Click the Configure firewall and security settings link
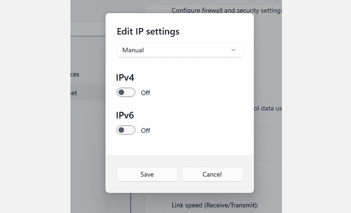This screenshot has width=351, height=213. [227, 10]
